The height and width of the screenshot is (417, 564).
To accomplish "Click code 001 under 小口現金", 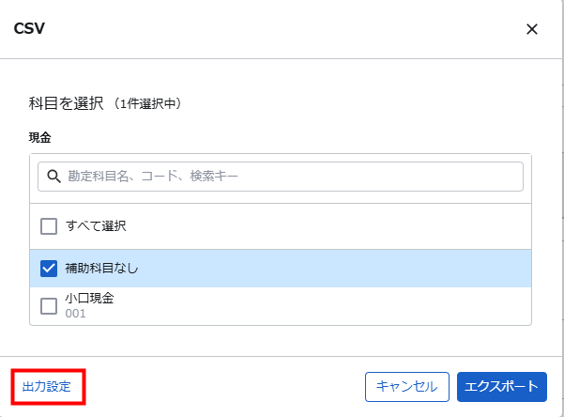I will [76, 314].
